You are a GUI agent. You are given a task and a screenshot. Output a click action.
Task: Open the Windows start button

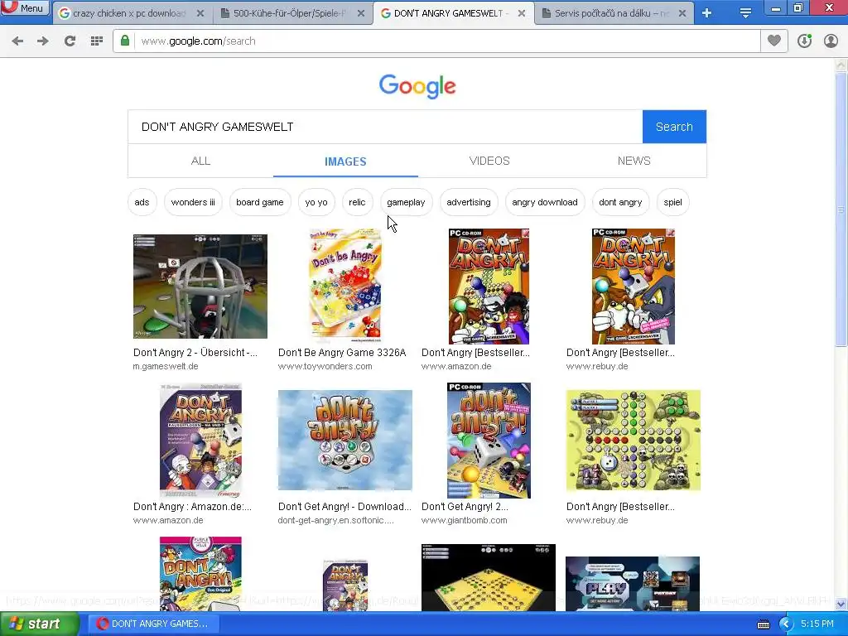[38, 624]
